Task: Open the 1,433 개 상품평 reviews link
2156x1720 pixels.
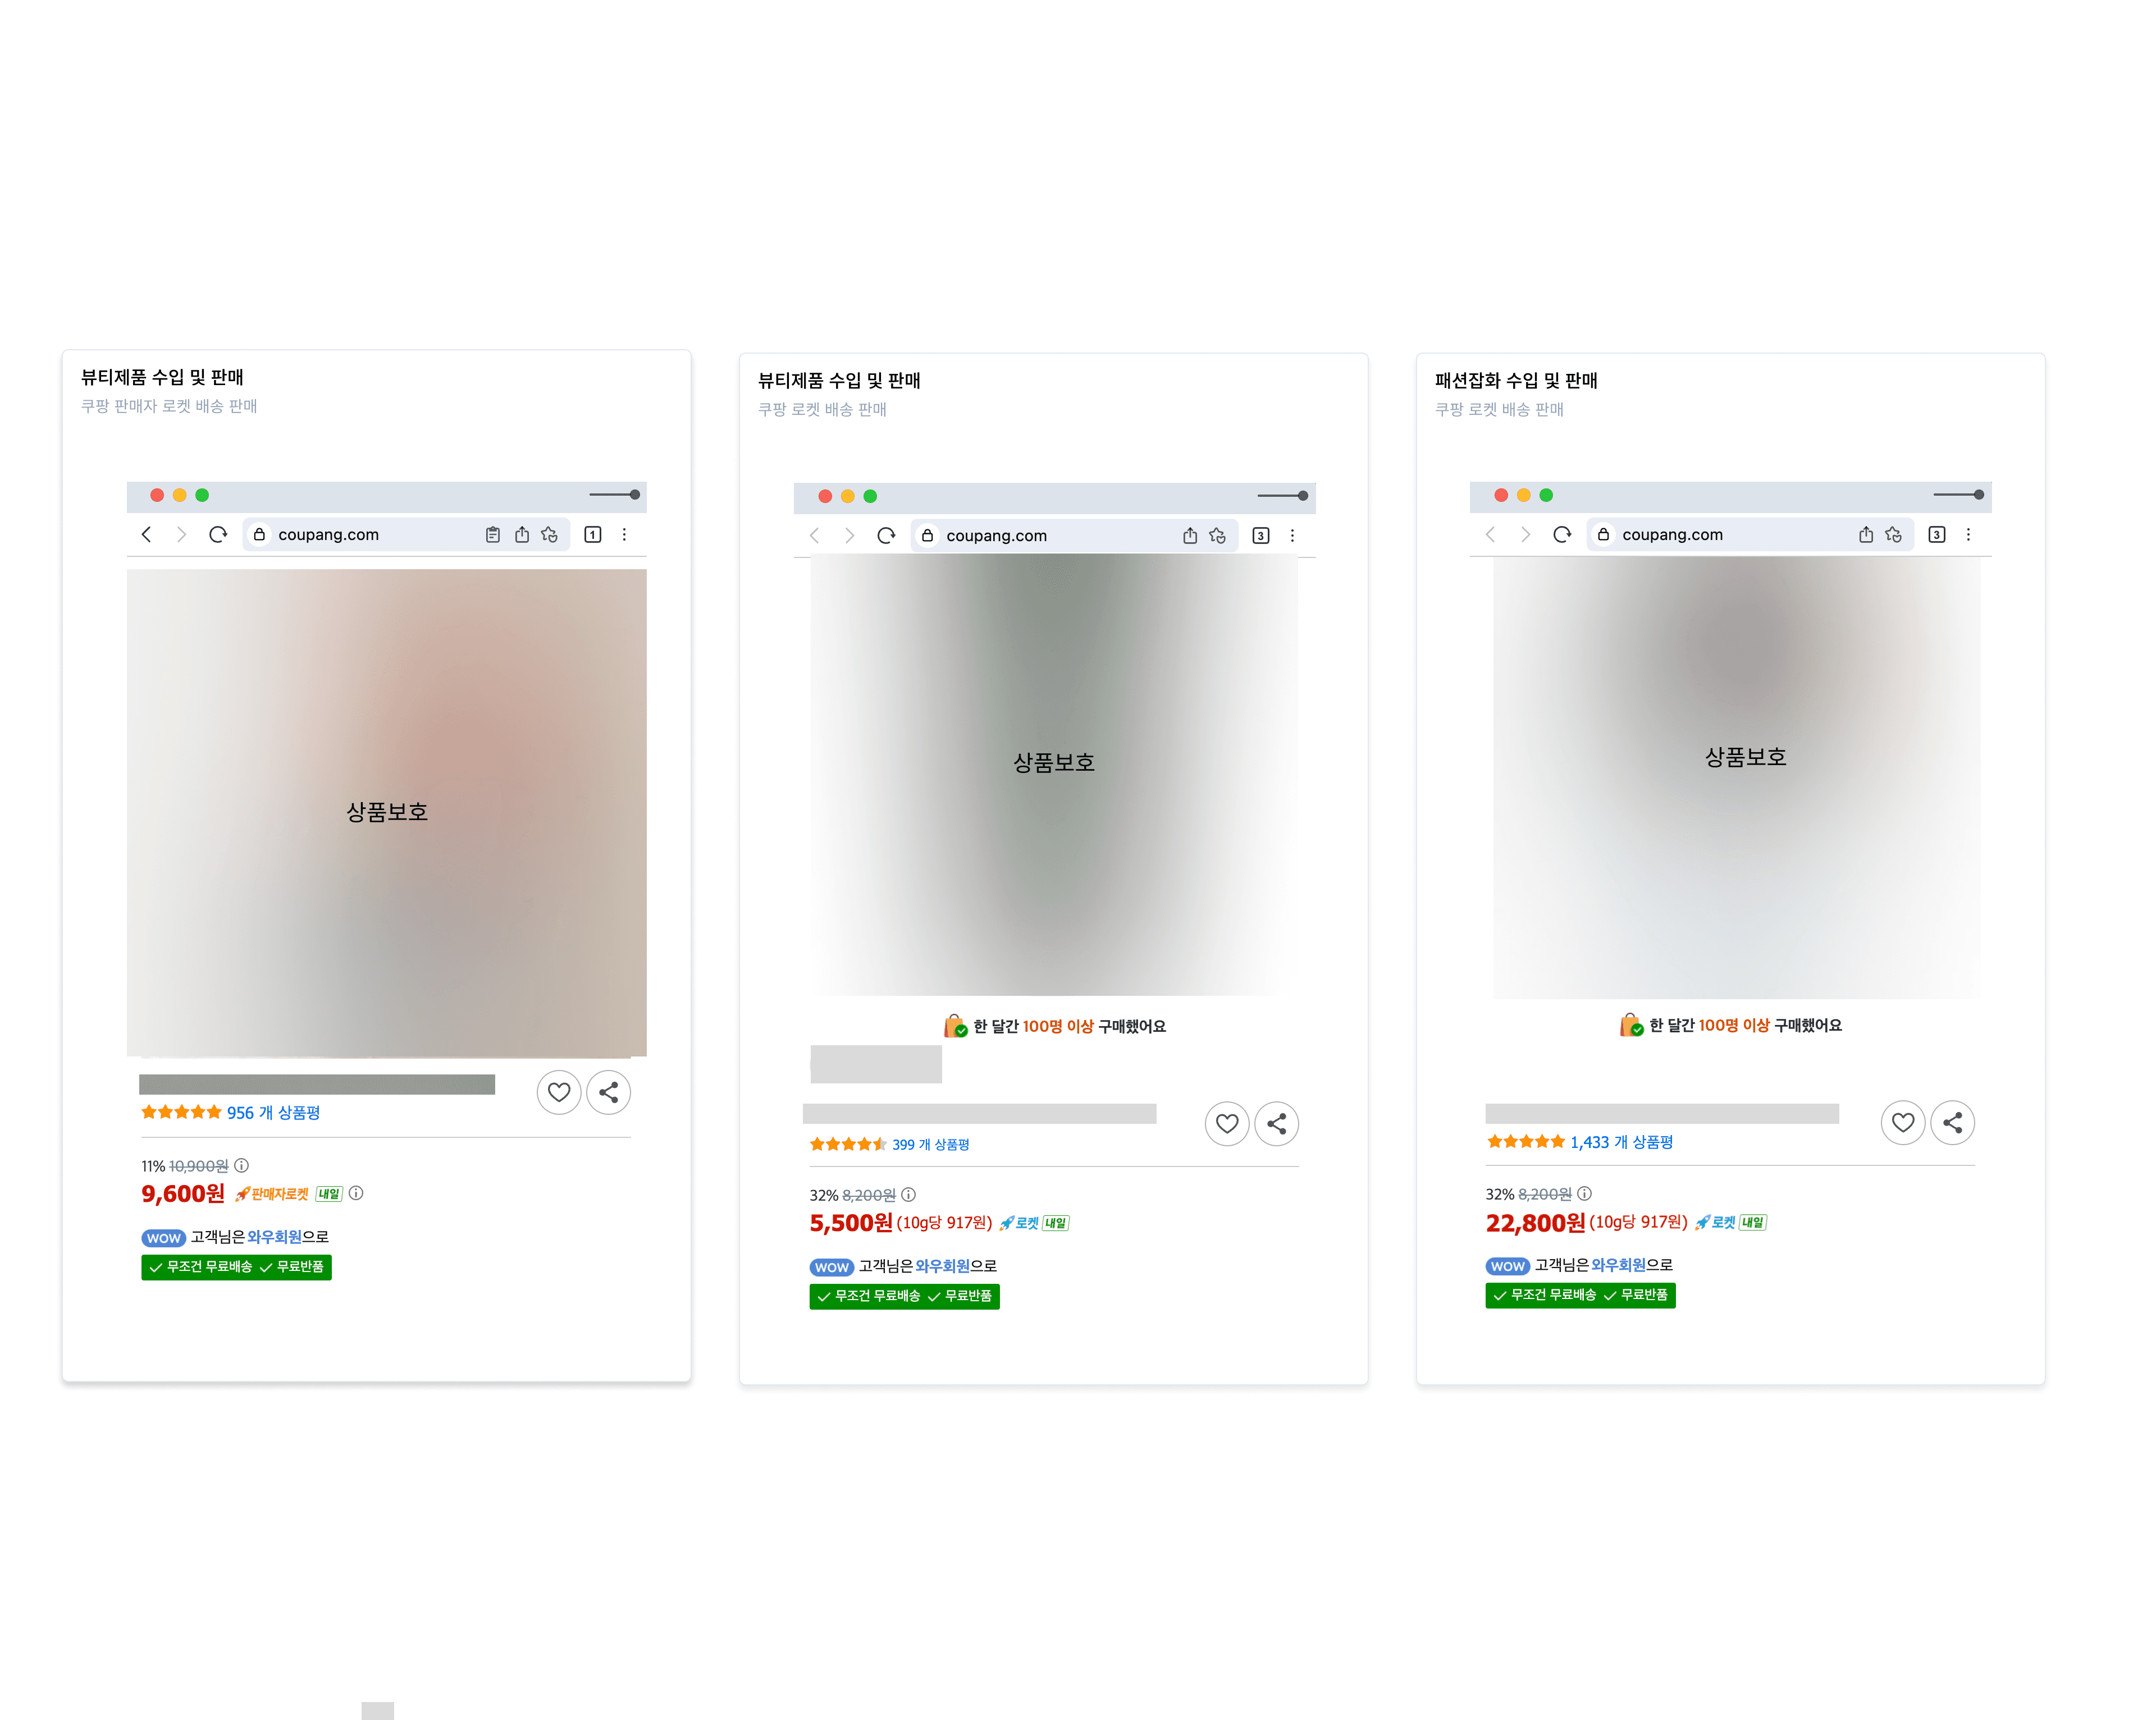Action: [x=1620, y=1142]
